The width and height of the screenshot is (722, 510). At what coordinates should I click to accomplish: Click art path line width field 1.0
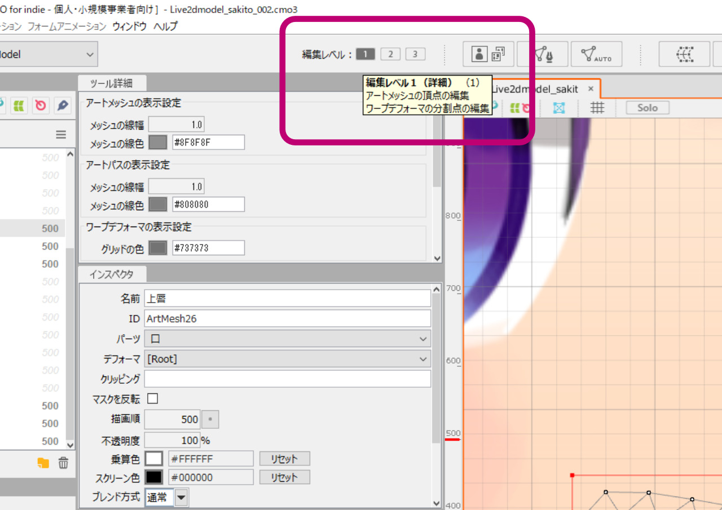click(176, 187)
